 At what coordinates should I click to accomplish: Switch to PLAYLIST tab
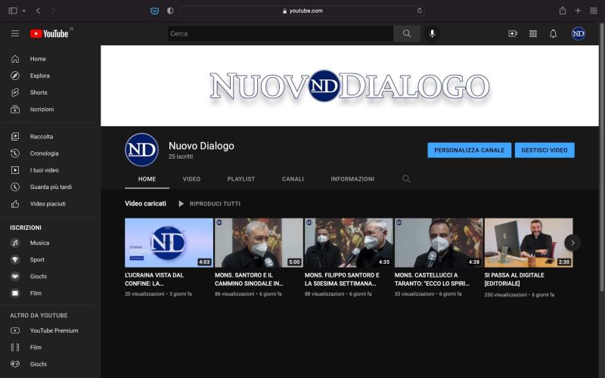pos(241,179)
